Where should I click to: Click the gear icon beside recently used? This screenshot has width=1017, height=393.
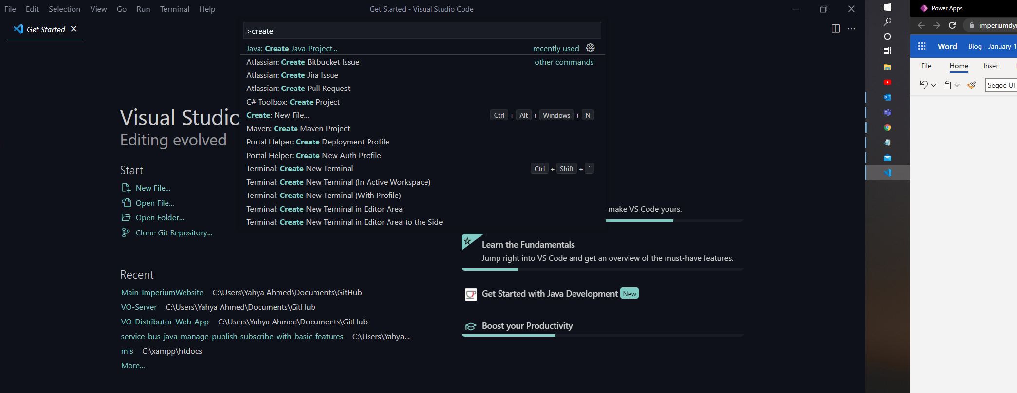pyautogui.click(x=590, y=48)
